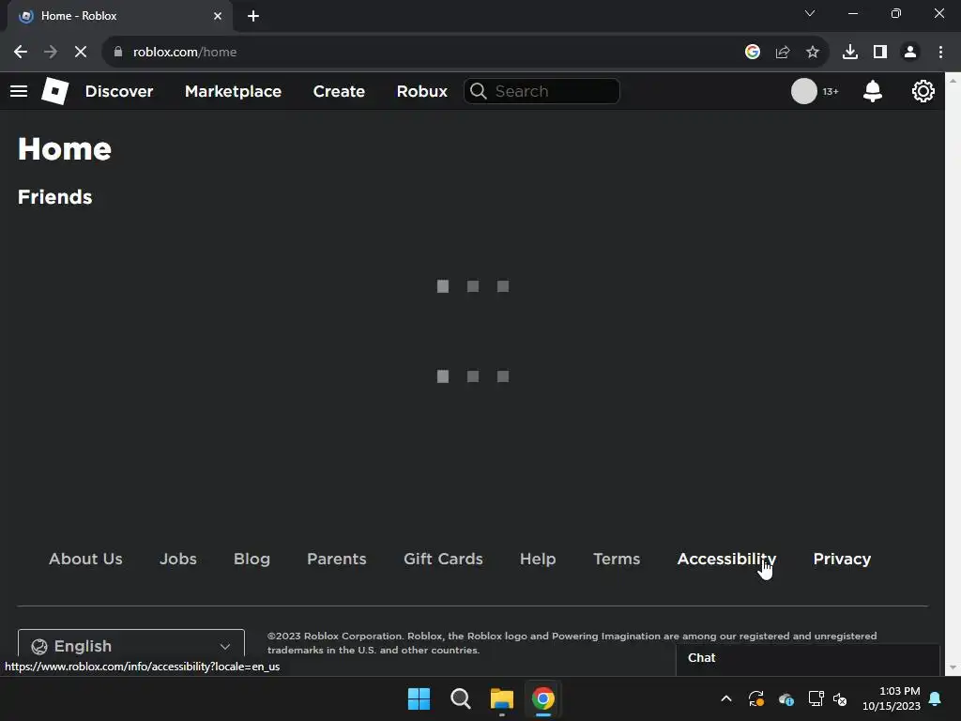
Task: Open the Robux page
Action: coord(421,91)
